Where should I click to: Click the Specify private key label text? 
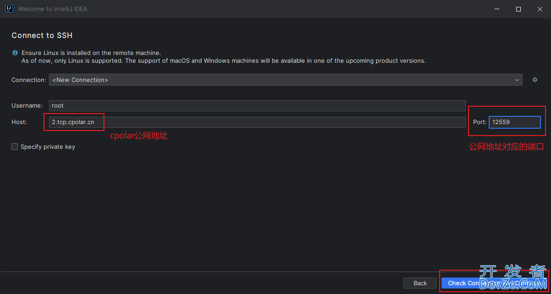pyautogui.click(x=48, y=147)
